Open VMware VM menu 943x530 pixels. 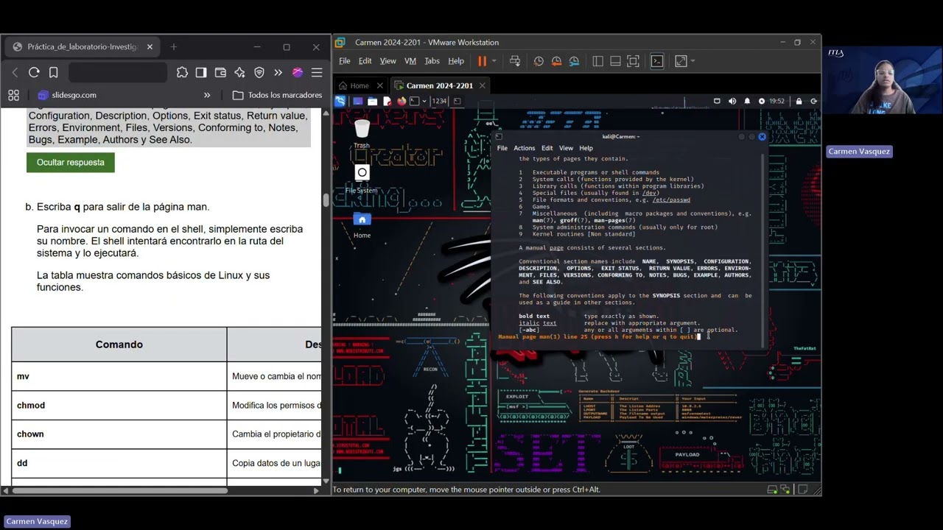click(410, 61)
